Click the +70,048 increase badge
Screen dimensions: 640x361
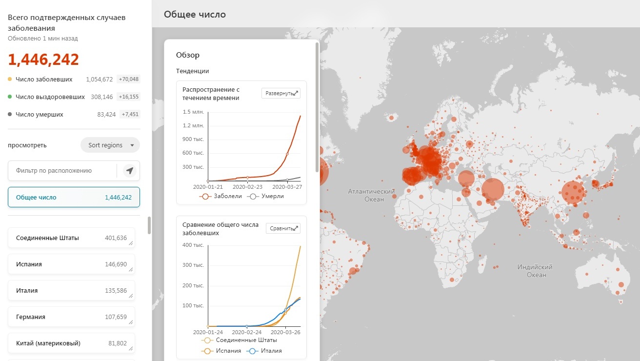(x=129, y=79)
